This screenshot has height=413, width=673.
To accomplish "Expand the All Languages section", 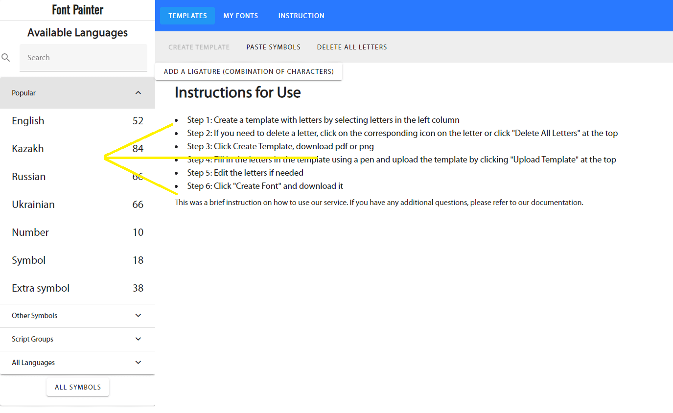I will 77,363.
